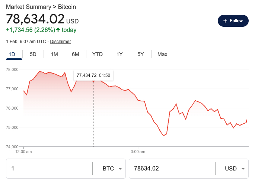The image size is (255, 182).
Task: Switch to the 5D tab
Action: (33, 54)
